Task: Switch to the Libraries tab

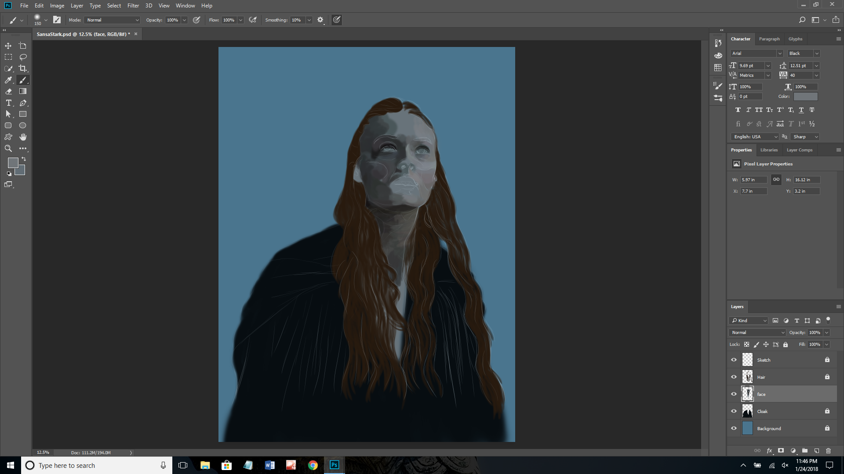Action: pos(769,150)
